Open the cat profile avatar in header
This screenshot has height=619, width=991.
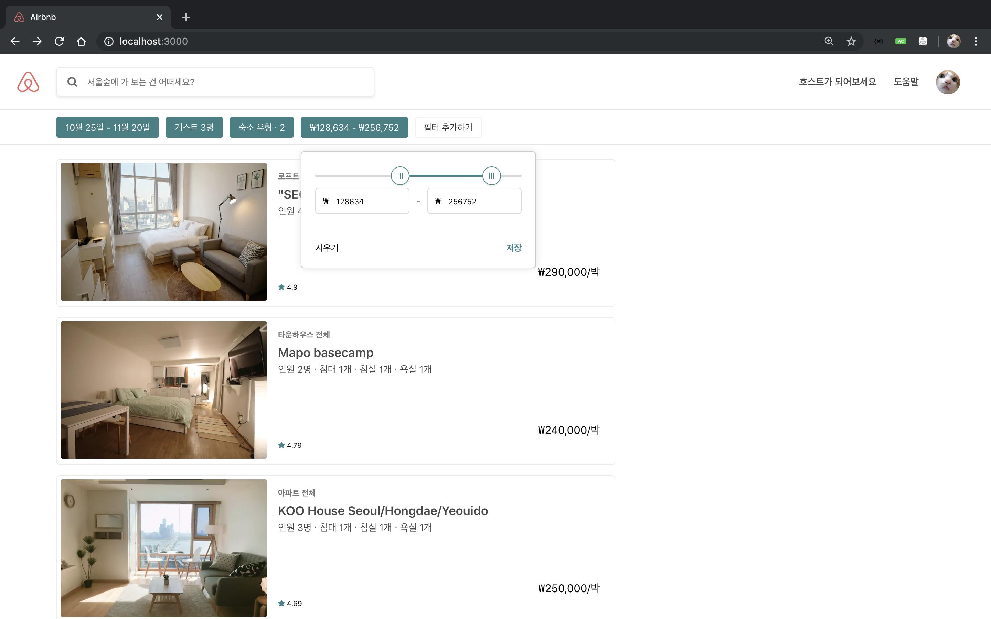(948, 82)
